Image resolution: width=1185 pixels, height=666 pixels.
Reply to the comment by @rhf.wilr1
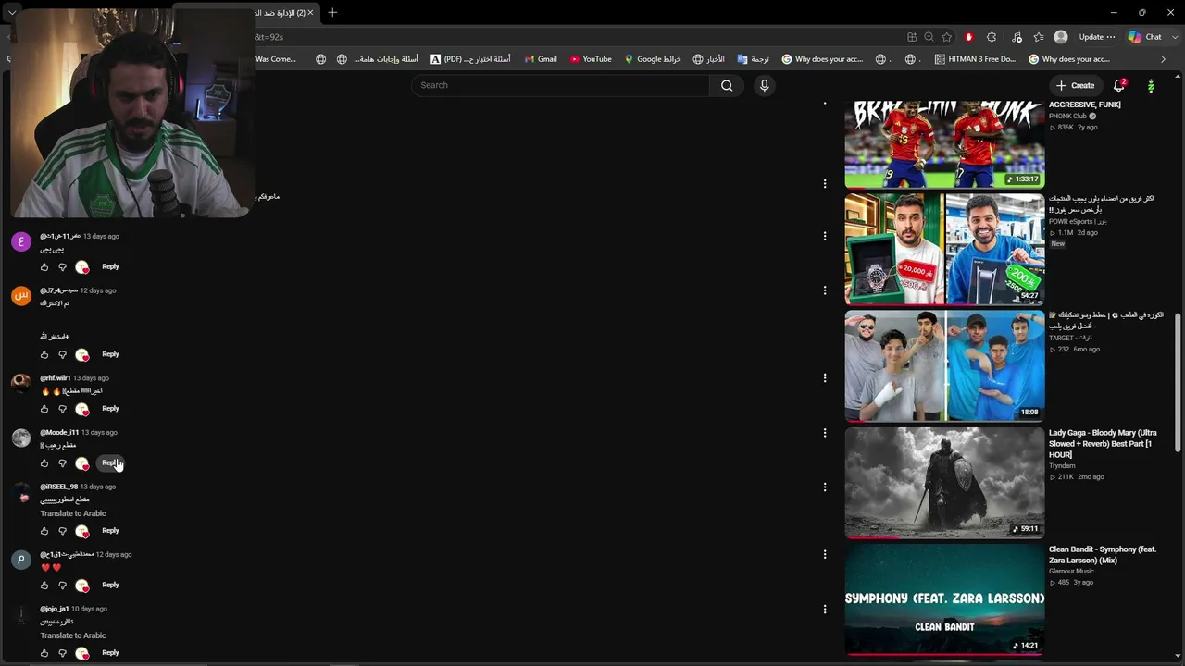tap(110, 409)
